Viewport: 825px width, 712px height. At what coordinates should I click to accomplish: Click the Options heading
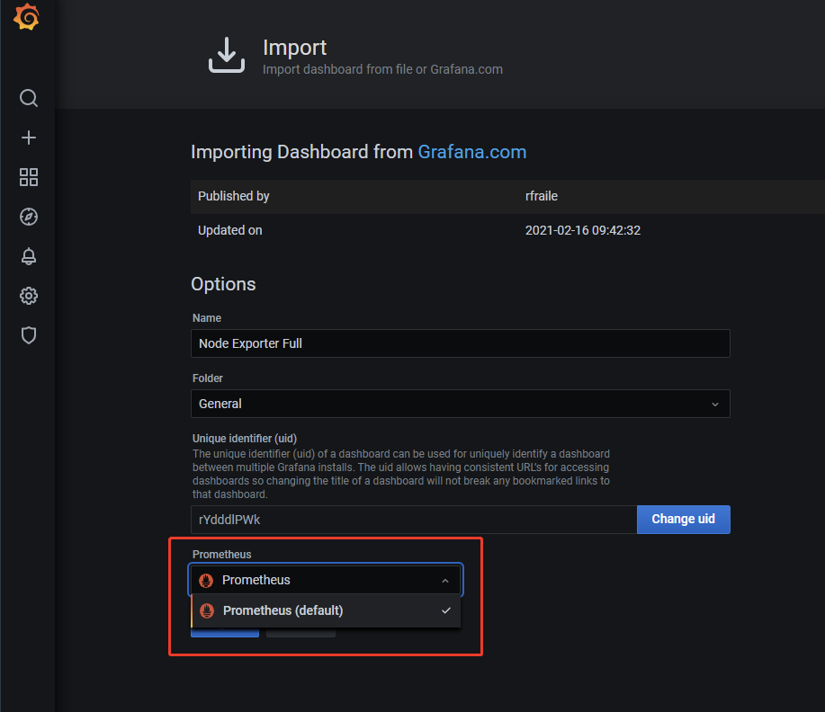click(223, 284)
